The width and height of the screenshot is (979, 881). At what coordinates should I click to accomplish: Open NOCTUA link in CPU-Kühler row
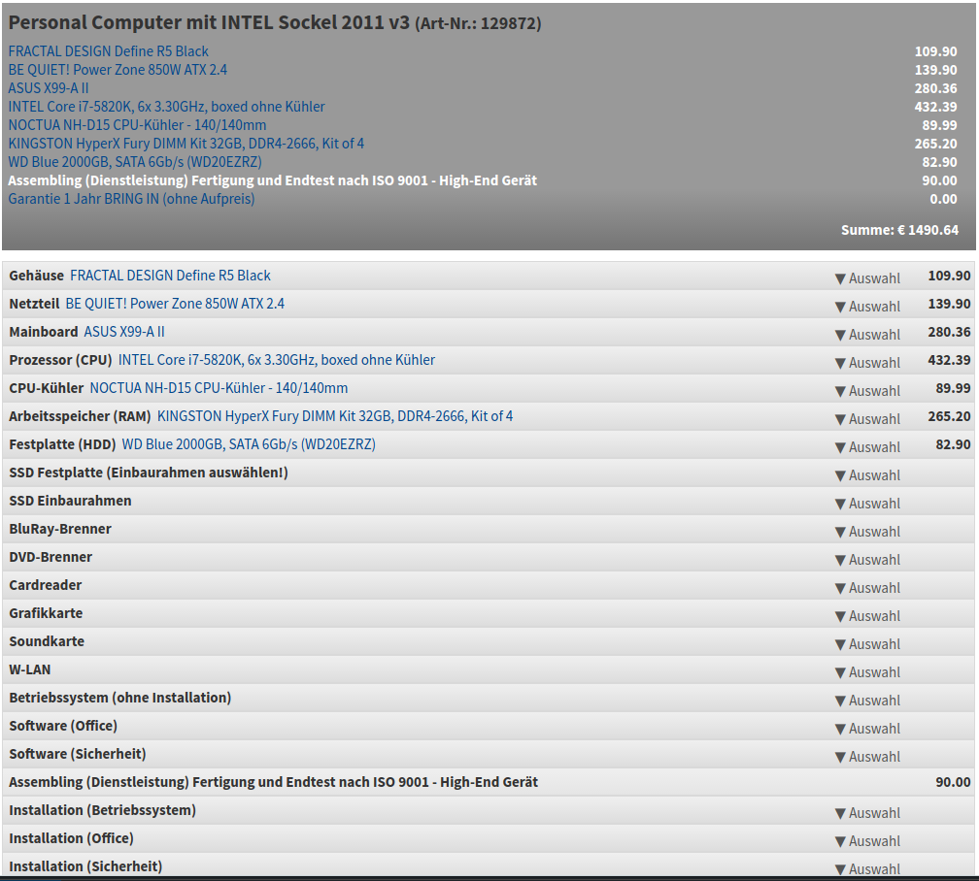(219, 388)
